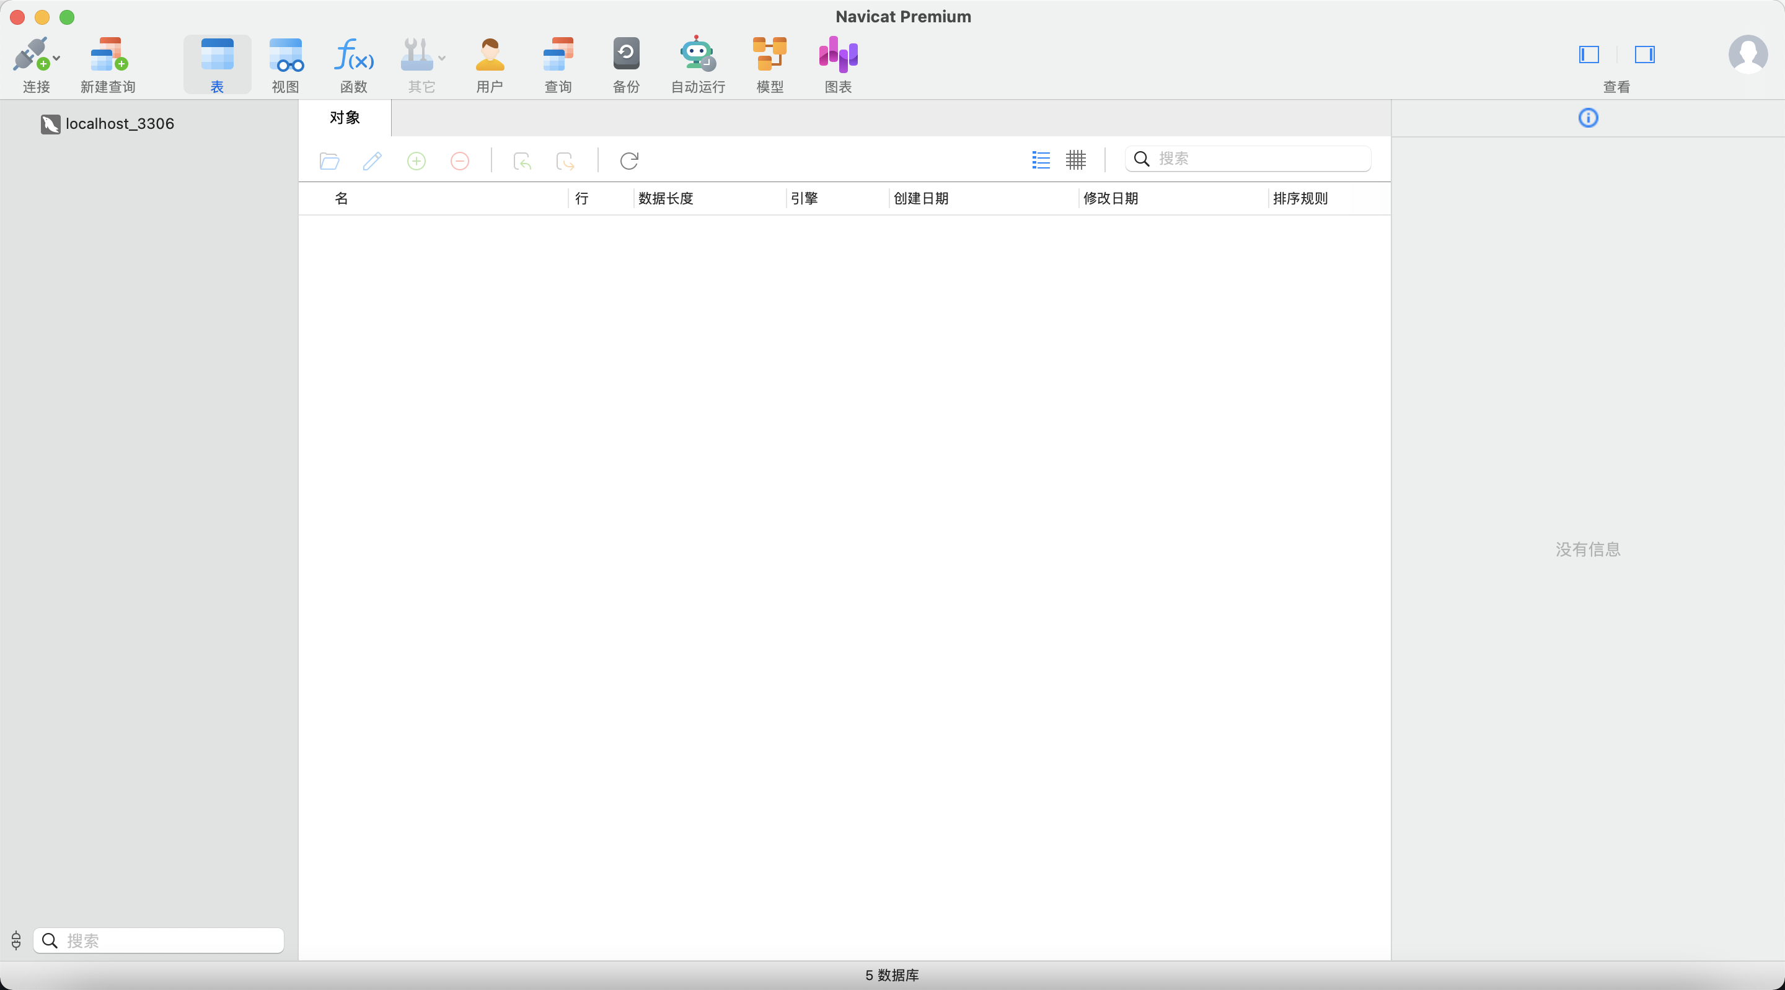The image size is (1785, 990).
Task: Toggle the left navigation pane visibility
Action: pos(1589,54)
